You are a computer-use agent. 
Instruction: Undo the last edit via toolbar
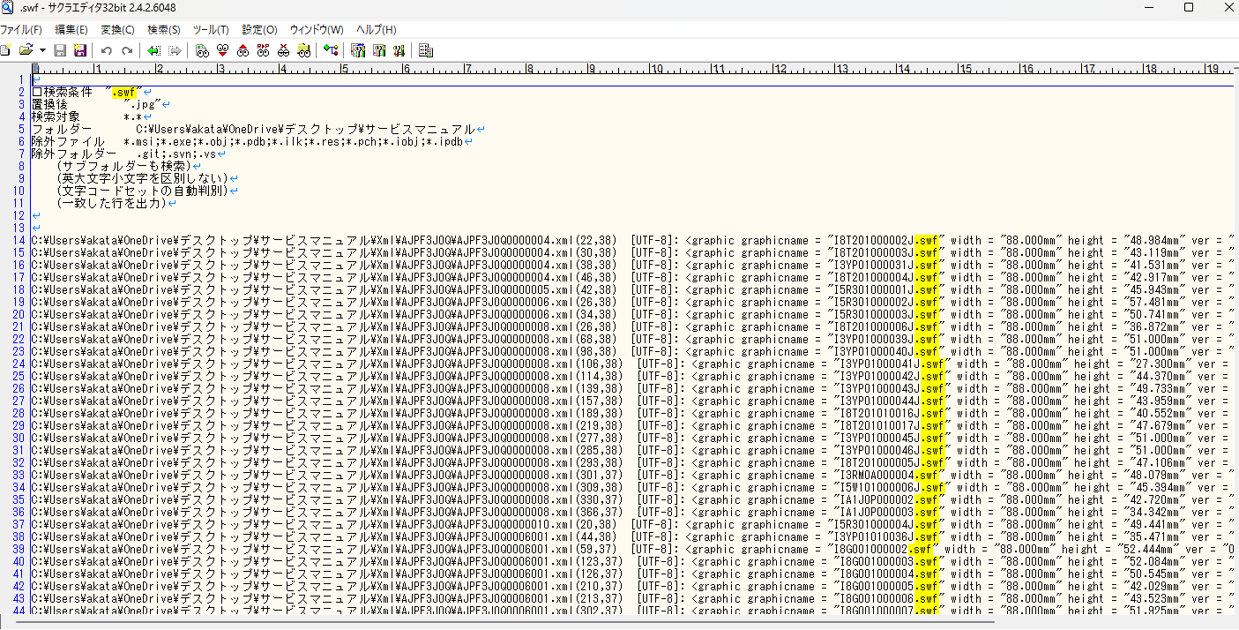[x=107, y=50]
